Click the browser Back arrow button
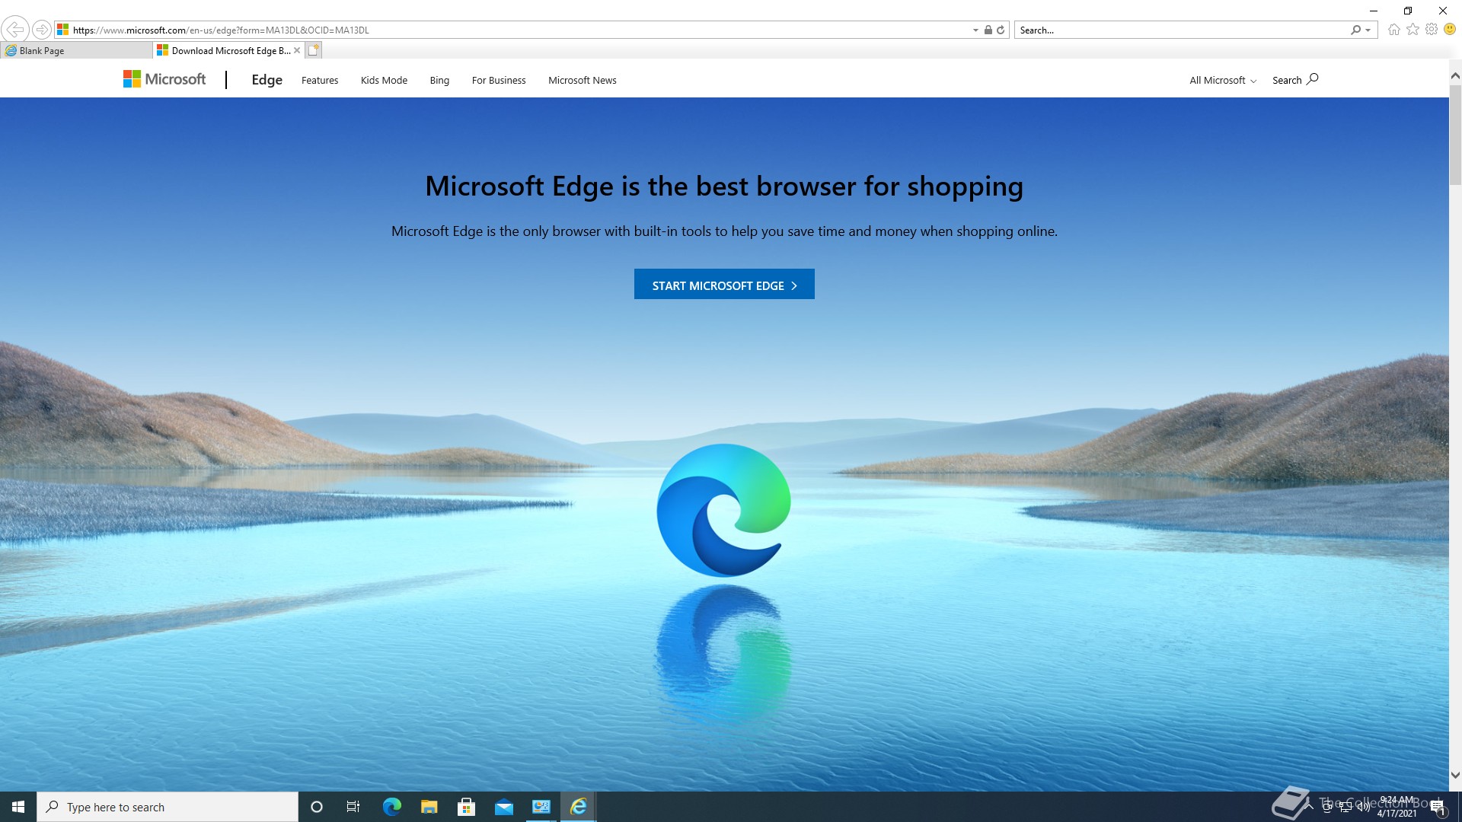Image resolution: width=1462 pixels, height=822 pixels. [15, 30]
